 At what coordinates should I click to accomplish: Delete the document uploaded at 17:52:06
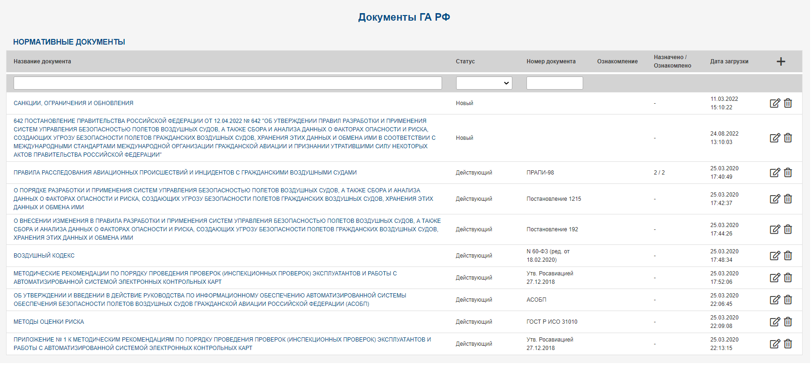(788, 278)
